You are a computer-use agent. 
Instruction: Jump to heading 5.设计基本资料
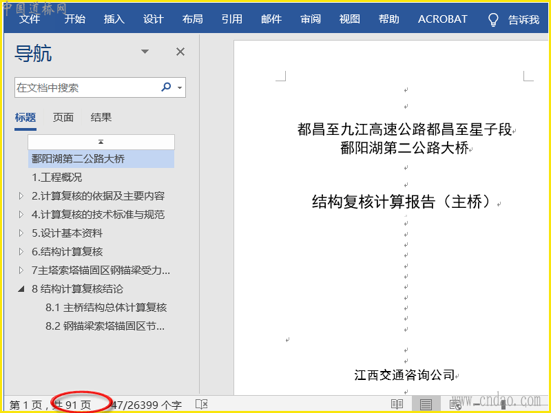(67, 233)
